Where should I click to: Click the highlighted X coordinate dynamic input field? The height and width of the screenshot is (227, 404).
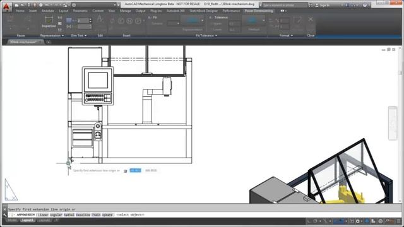click(136, 170)
